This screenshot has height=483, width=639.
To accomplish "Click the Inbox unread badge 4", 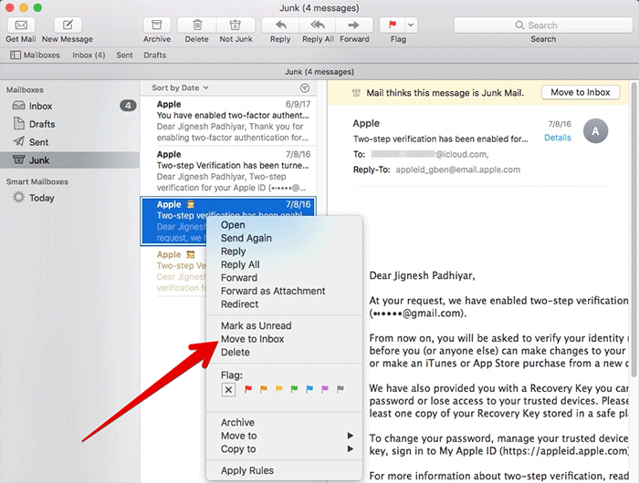I will (128, 106).
